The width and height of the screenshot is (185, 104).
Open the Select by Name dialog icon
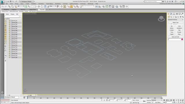pos(29,7)
